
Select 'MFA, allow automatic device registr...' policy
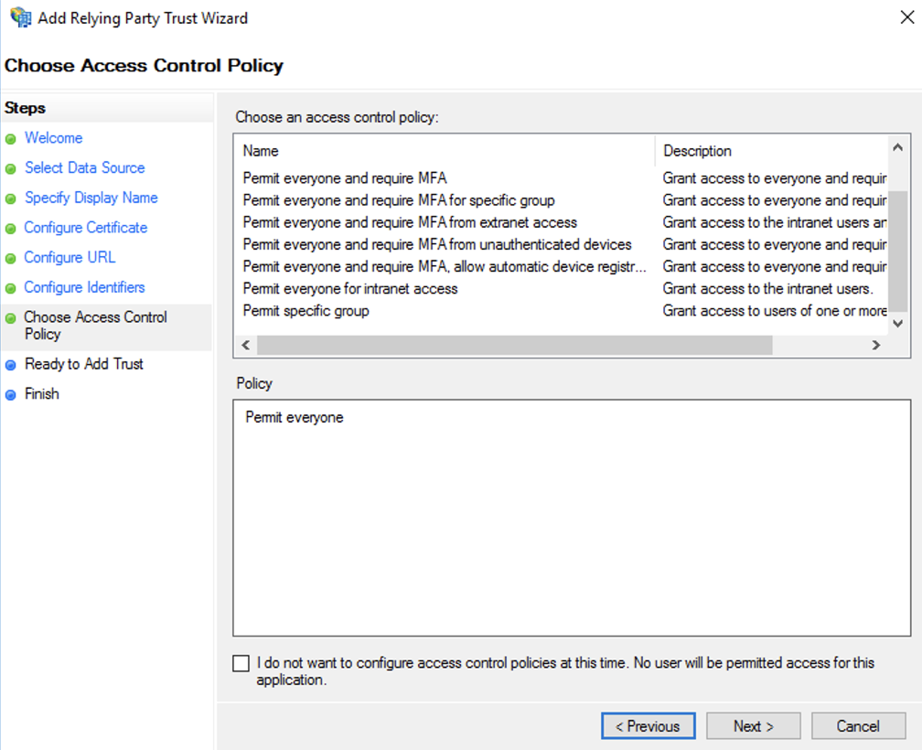(445, 267)
